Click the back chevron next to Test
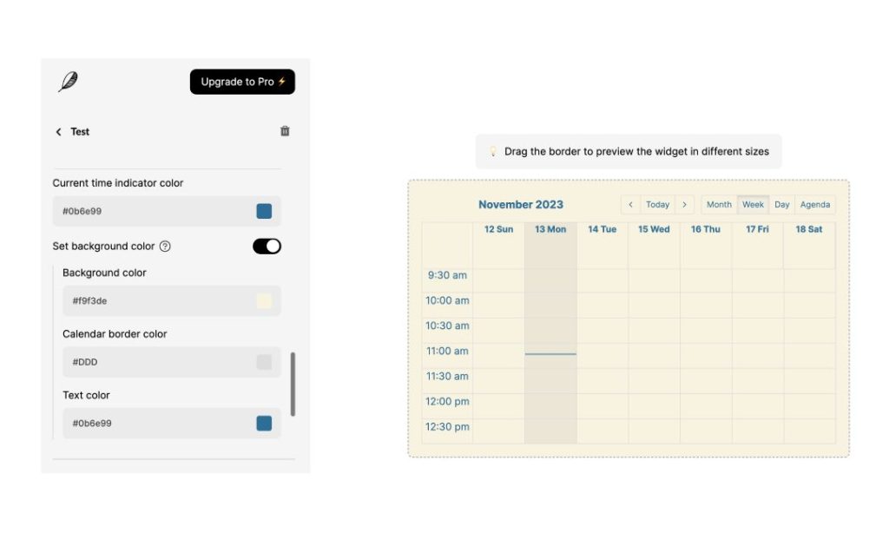Screen dimensions: 889x533 tap(58, 131)
